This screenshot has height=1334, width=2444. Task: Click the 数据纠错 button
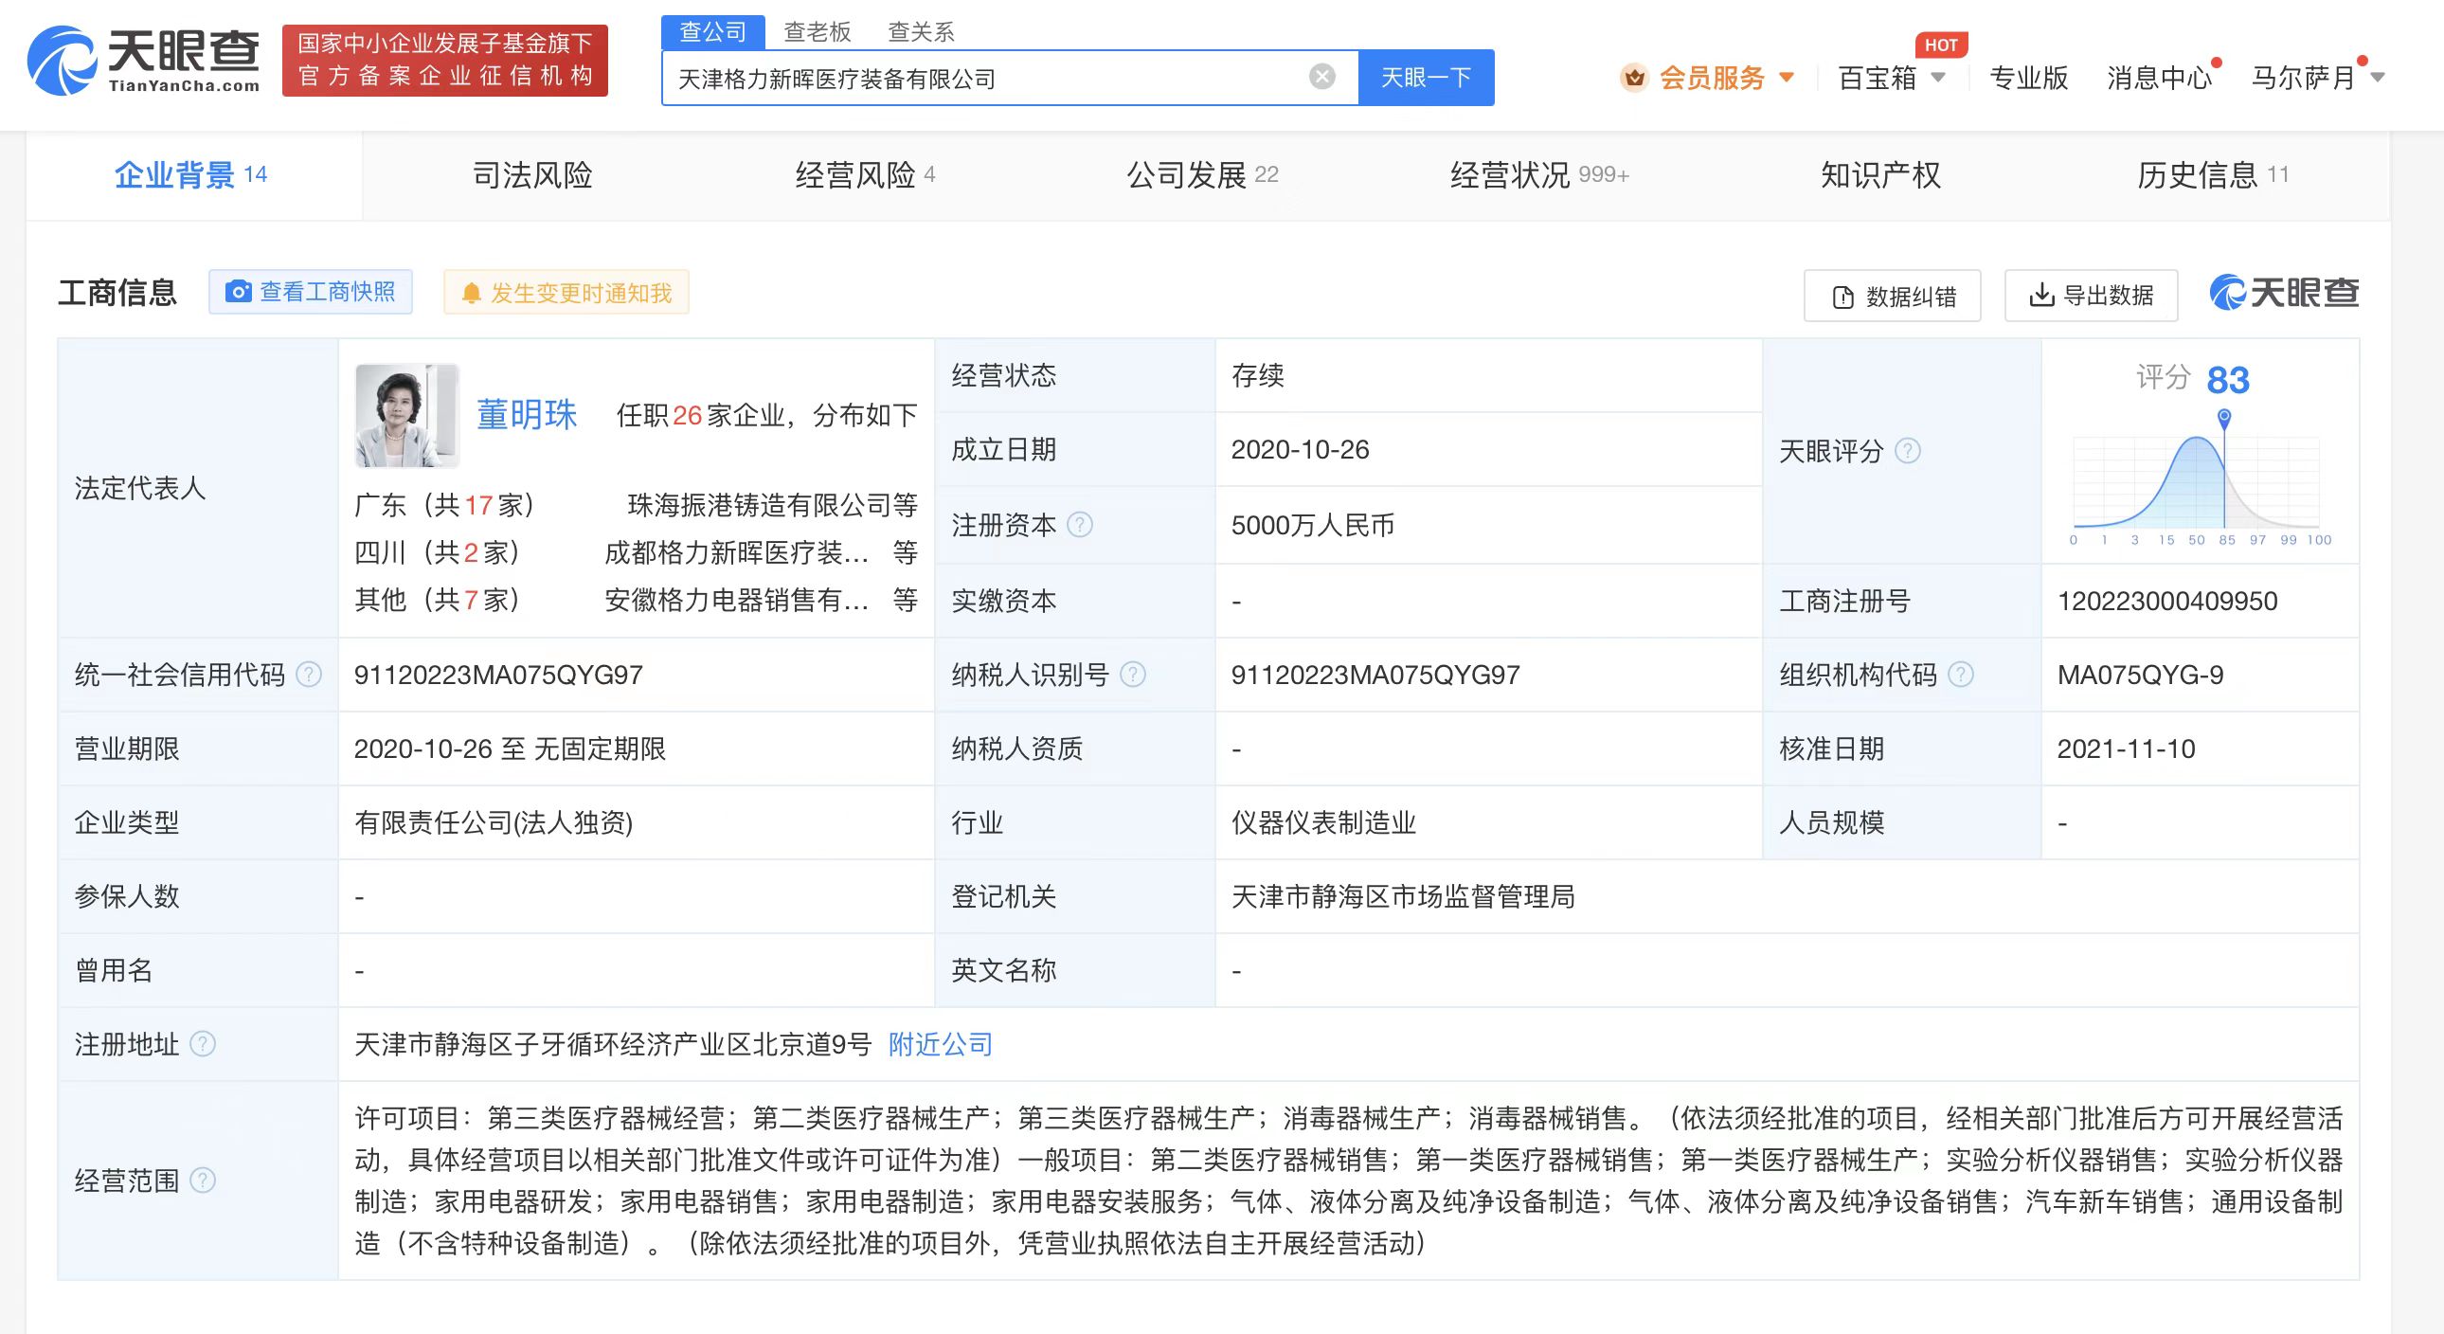[x=1892, y=296]
